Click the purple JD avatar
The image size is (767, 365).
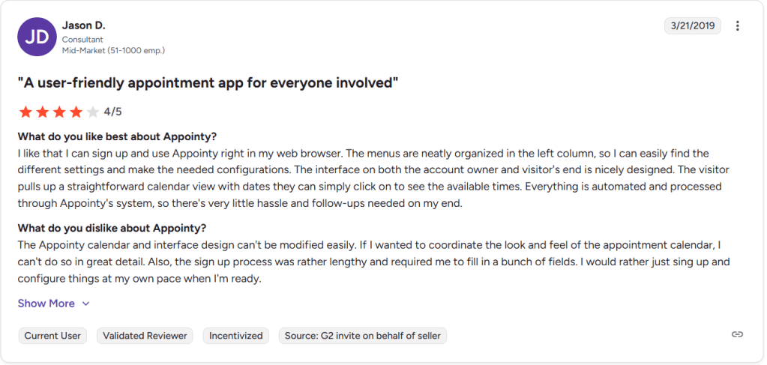(37, 37)
